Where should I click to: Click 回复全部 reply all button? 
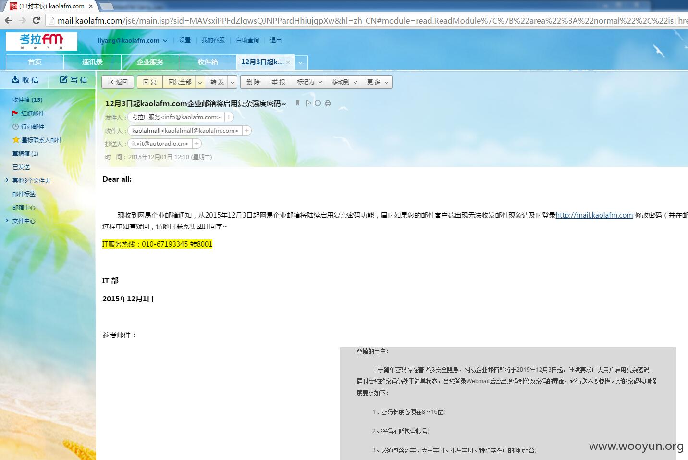pyautogui.click(x=179, y=82)
